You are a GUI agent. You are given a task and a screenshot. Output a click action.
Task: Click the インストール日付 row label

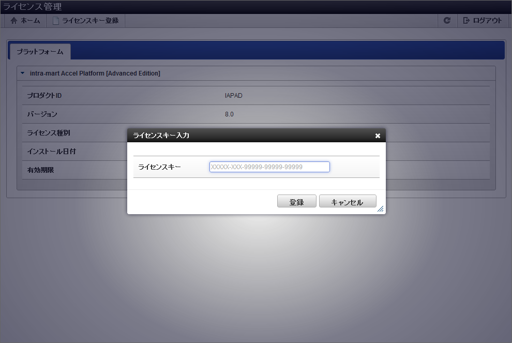(51, 152)
